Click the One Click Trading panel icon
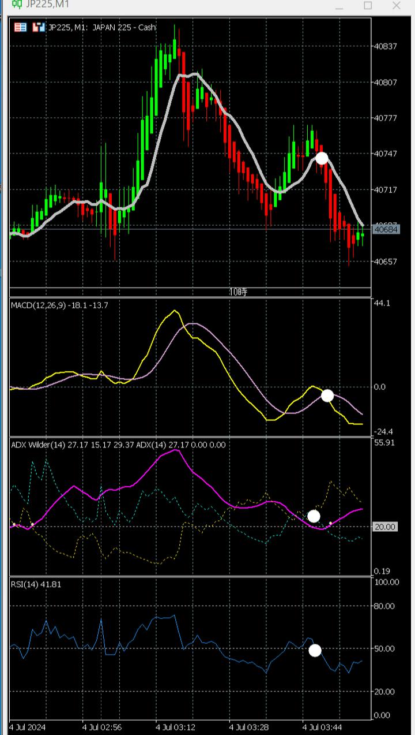Viewport: 415px width, 735px height. tap(21, 27)
